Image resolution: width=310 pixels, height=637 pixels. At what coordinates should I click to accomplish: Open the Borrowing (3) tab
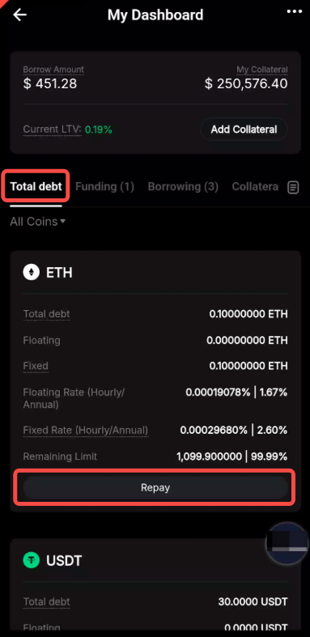tap(183, 186)
